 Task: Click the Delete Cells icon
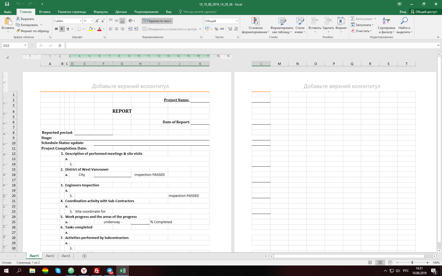[x=328, y=21]
